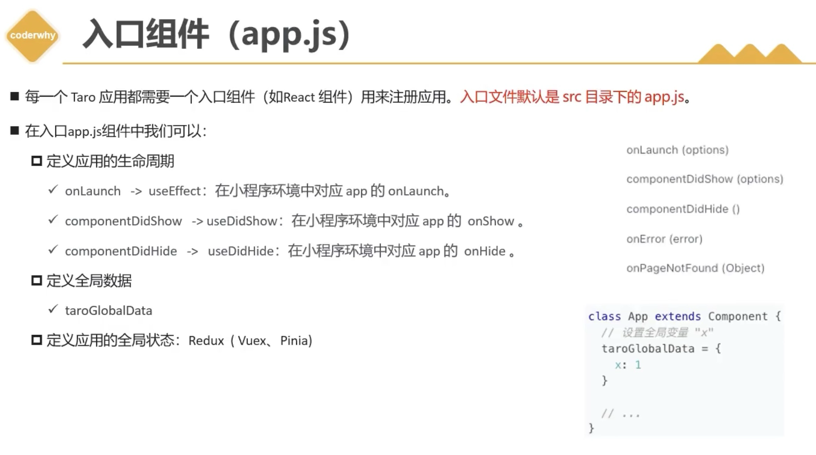Click the code line taroGlobalData = {

click(661, 349)
